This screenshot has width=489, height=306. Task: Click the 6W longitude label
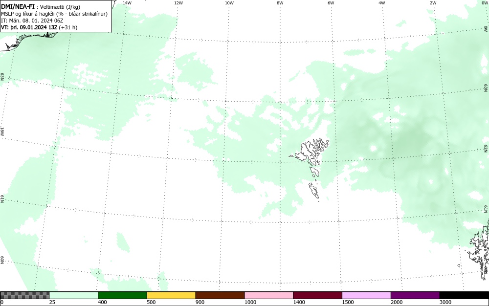coord(331,3)
